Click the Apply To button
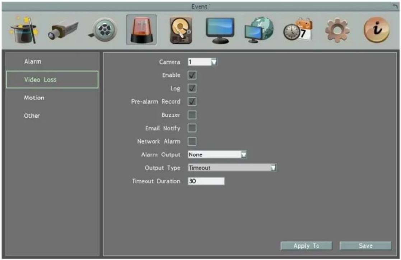Image resolution: width=401 pixels, height=260 pixels. point(306,246)
